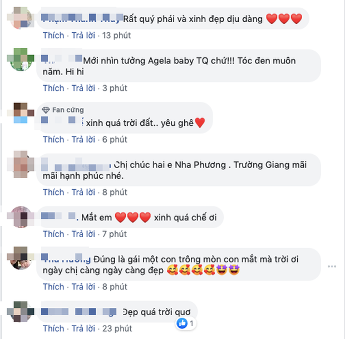The width and height of the screenshot is (345, 339).
Task: Click avatar beside 'Mắt em' comment
Action: [x=21, y=217]
